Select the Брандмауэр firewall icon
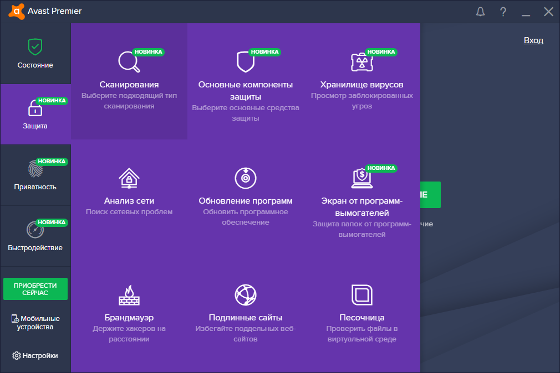This screenshot has width=560, height=373. click(x=129, y=295)
